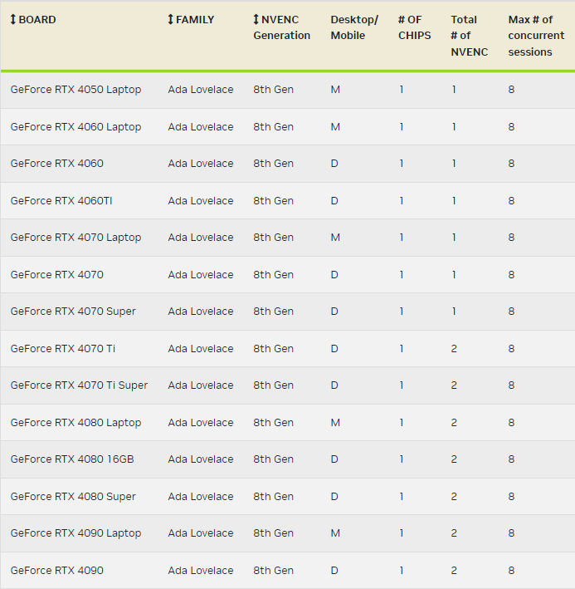Click 8th Gen in RTX 4080 16GB row
This screenshot has height=589, width=575.
tap(274, 459)
